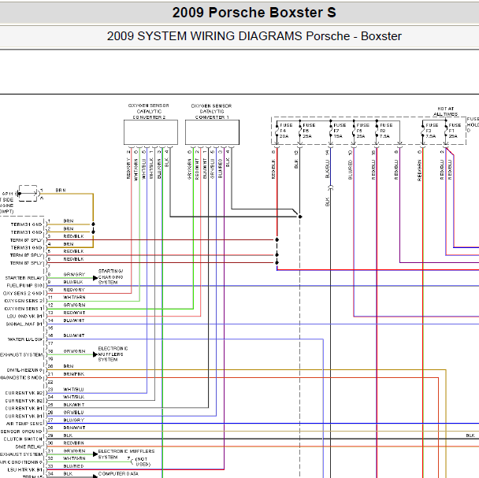Viewport: 479px width, 478px height.
Task: Click the RED/BRN wire label at pin 30
Action: (73, 443)
